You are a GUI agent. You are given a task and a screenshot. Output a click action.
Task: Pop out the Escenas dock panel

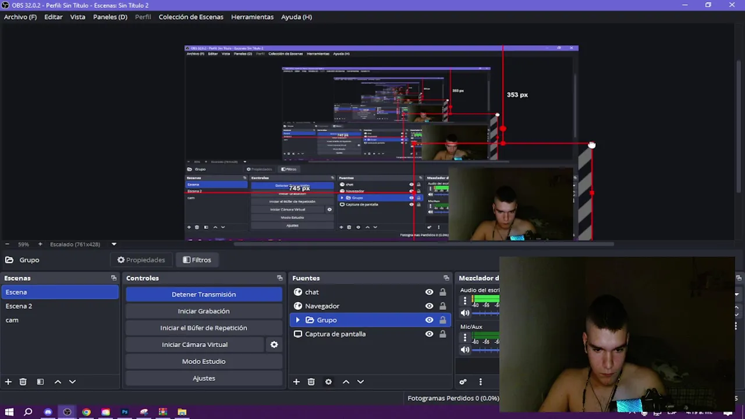(113, 278)
